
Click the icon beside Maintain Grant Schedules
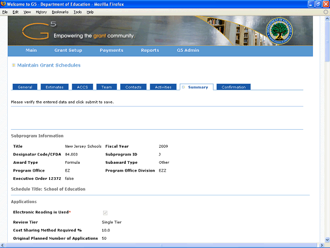click(13, 66)
